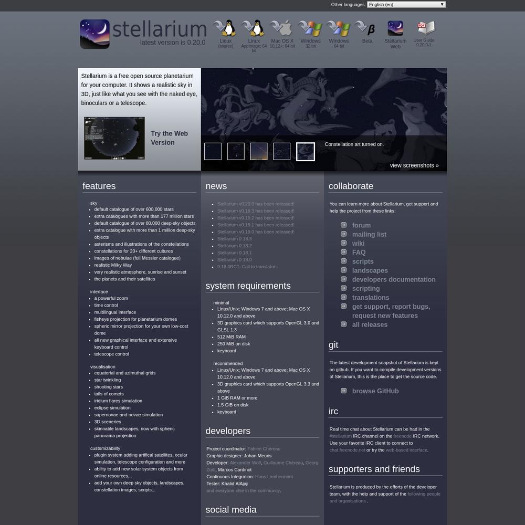Click the arrow icon beside forum

(x=343, y=225)
